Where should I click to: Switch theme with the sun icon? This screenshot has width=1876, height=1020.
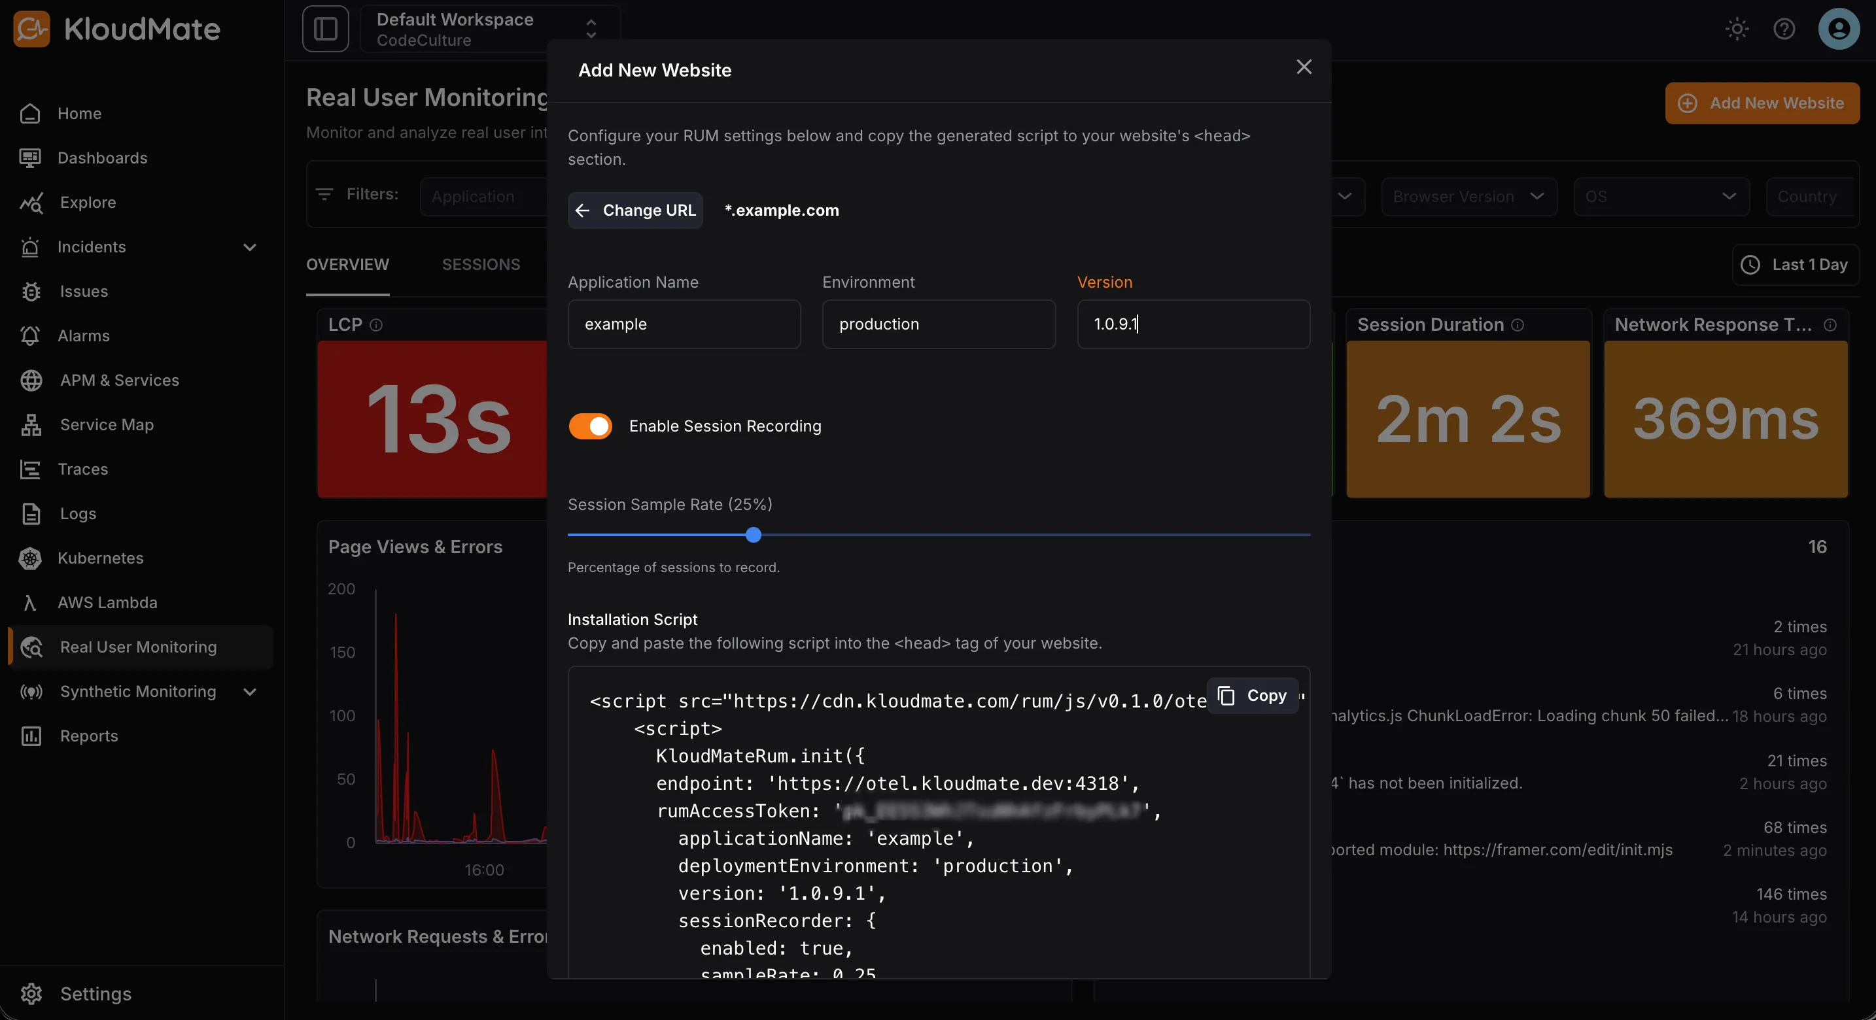point(1737,29)
